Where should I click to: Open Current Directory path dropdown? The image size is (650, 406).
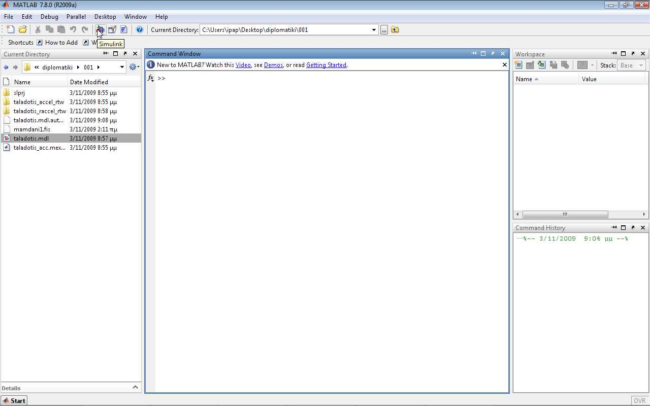point(374,30)
